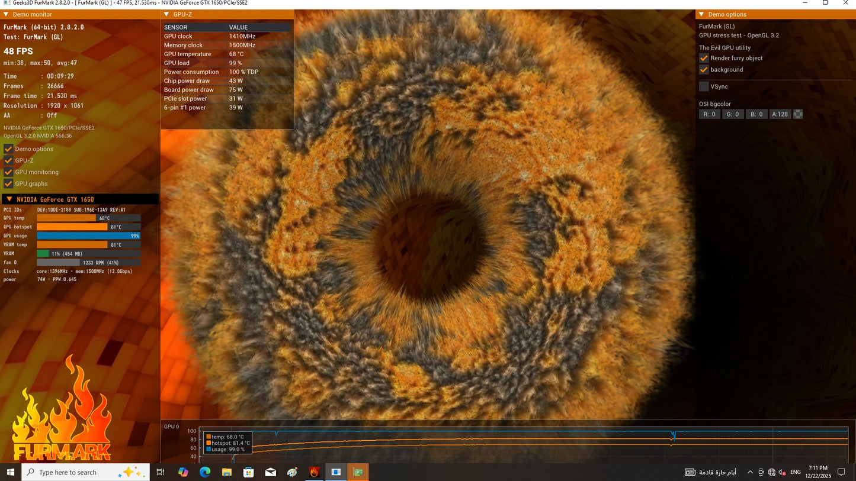This screenshot has height=481, width=856.
Task: Click the green graphics card taskbar icon
Action: coord(358,472)
